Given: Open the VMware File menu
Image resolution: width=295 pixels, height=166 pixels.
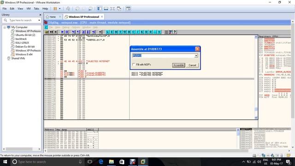Looking at the screenshot, I should pos(5,9).
